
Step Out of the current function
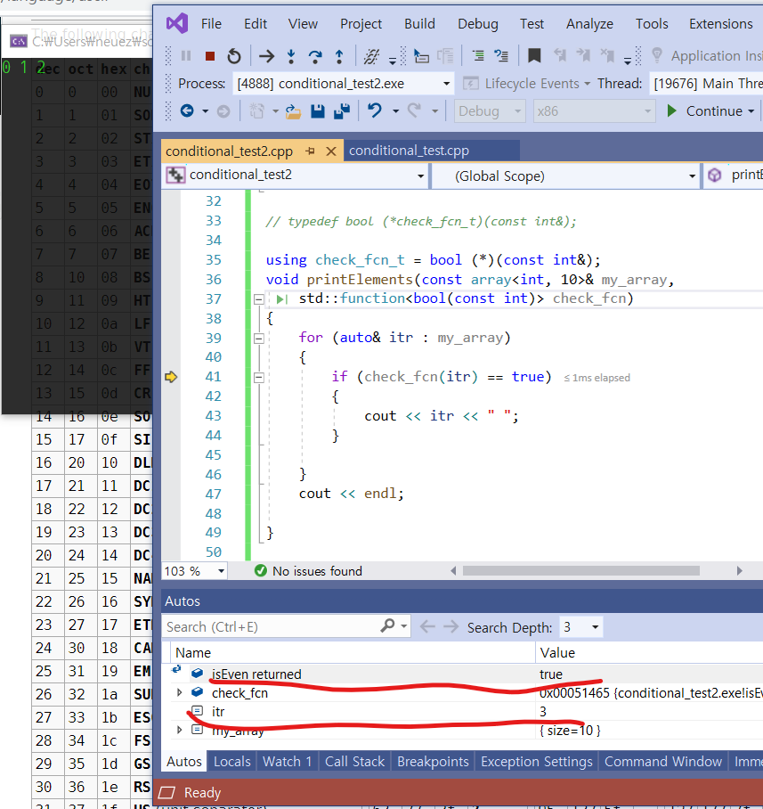pyautogui.click(x=339, y=56)
